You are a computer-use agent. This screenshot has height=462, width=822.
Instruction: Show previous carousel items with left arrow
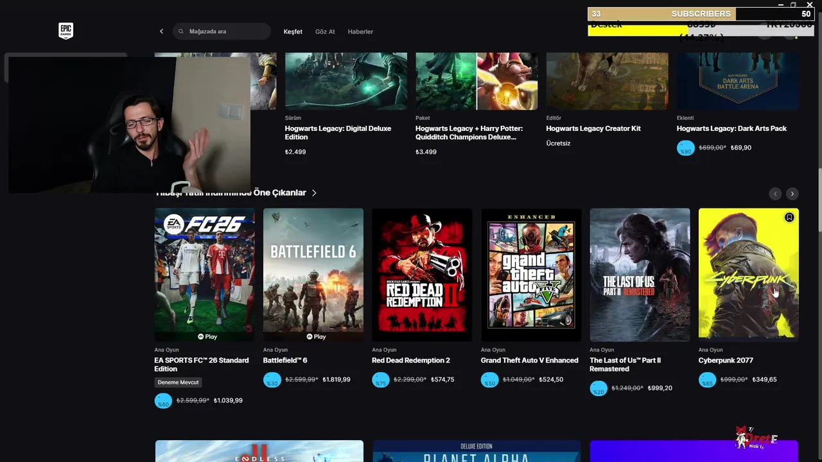coord(775,193)
